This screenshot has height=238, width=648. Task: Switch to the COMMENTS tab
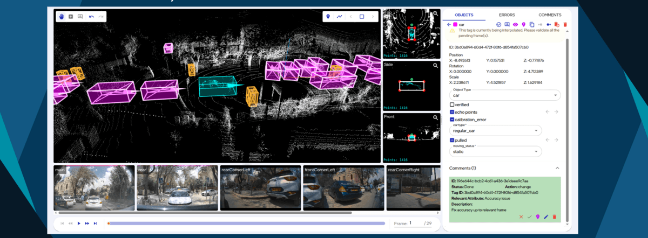click(x=550, y=15)
